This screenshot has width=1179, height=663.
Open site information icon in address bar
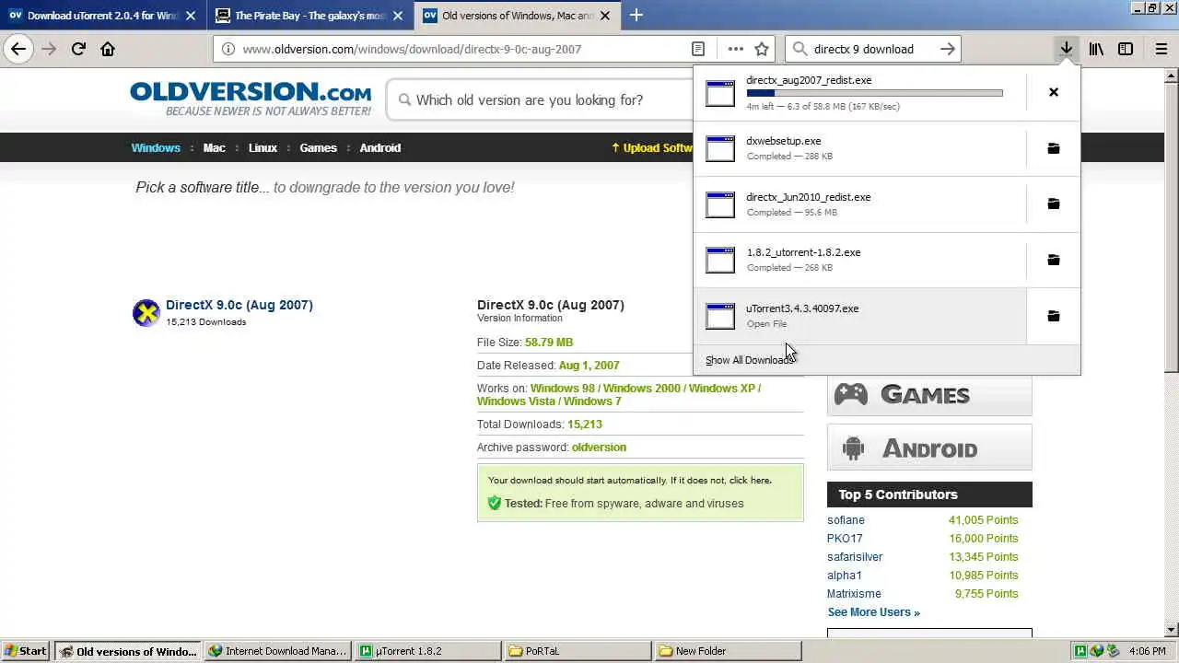228,49
